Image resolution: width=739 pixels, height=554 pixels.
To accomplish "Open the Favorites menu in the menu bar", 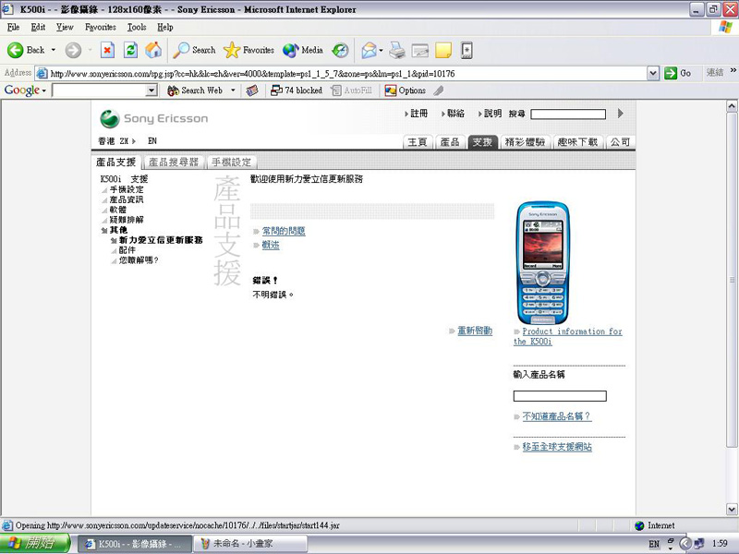I will point(99,28).
